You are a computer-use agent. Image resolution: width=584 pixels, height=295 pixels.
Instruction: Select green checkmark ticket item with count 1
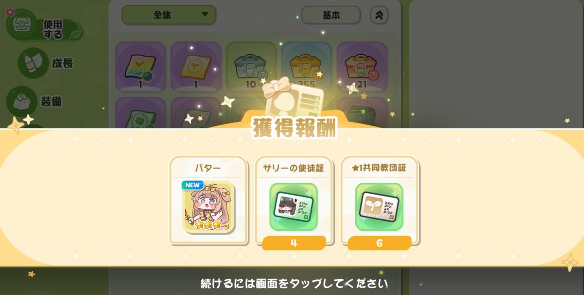[x=141, y=67]
